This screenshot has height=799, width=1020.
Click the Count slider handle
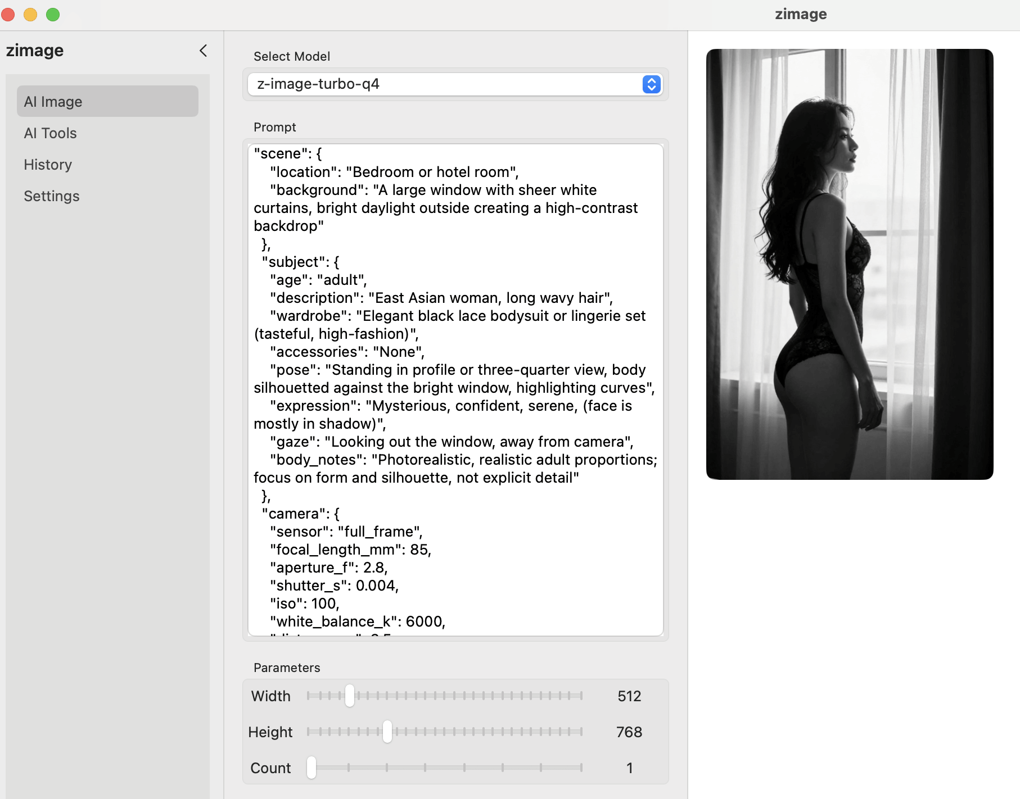(x=312, y=768)
